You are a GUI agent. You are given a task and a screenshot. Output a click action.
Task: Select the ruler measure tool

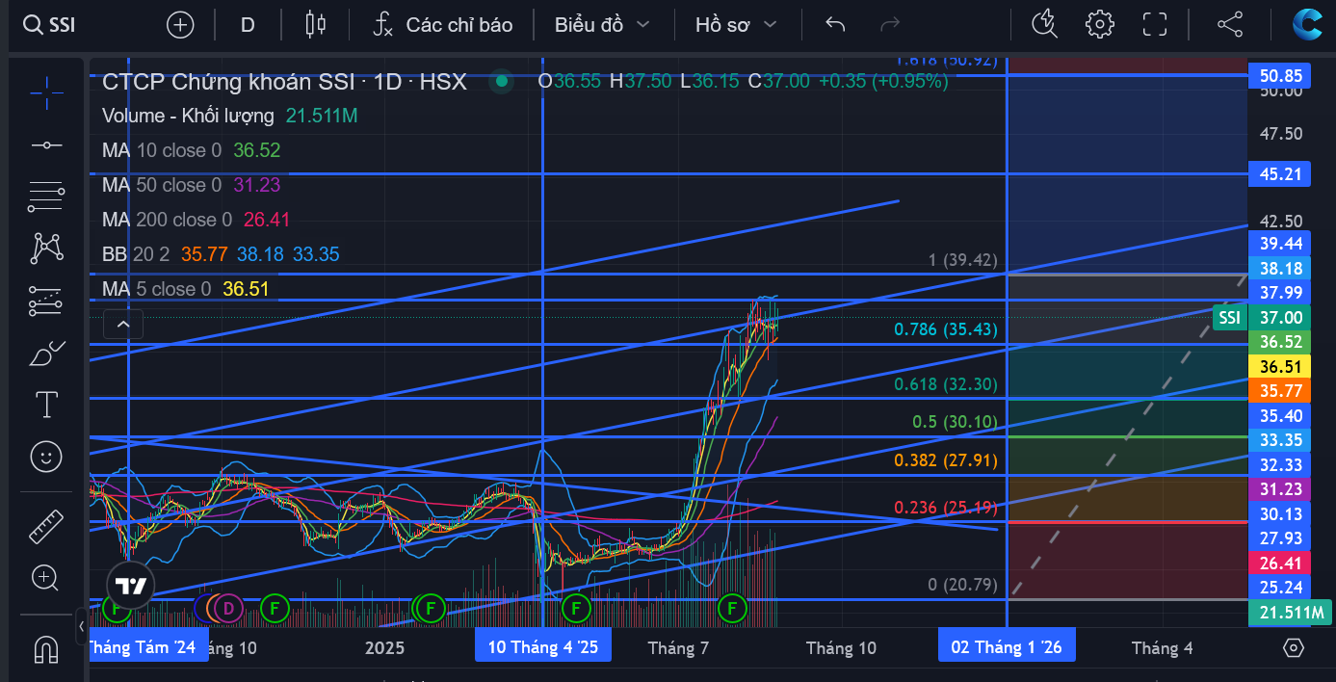(46, 526)
